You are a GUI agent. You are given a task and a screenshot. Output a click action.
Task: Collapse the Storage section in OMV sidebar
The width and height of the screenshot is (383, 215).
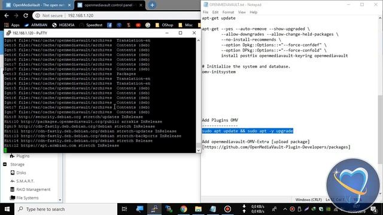point(5,164)
